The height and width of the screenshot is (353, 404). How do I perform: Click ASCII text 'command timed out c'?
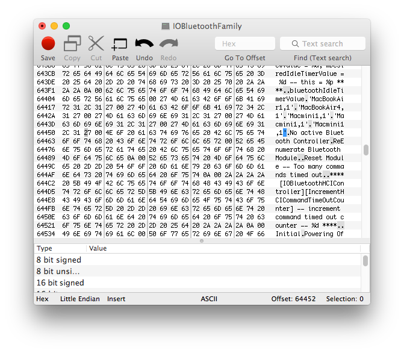309,217
